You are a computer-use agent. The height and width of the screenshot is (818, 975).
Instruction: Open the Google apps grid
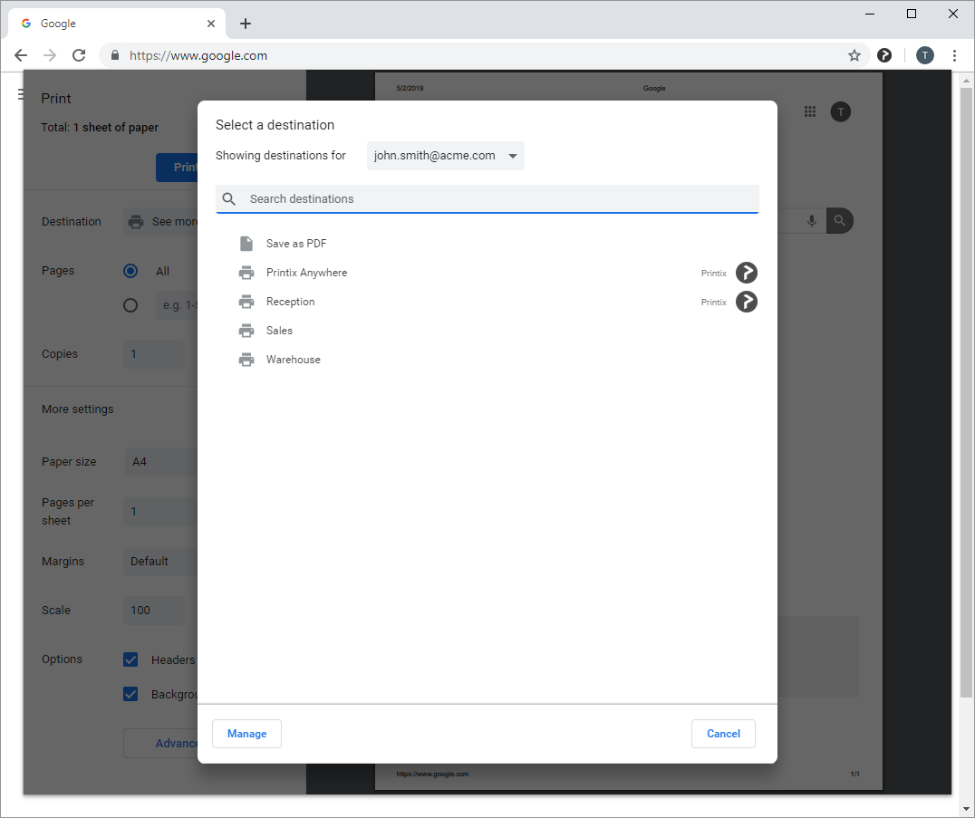click(x=810, y=111)
